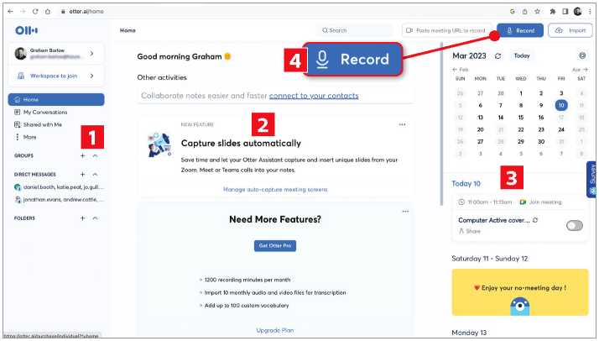Collapse the Direct Messages section
The image size is (599, 341).
[x=95, y=175]
